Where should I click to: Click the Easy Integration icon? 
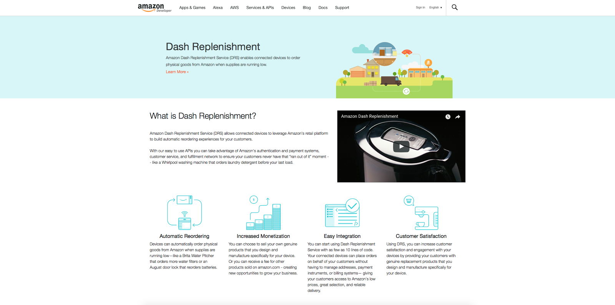click(x=342, y=213)
